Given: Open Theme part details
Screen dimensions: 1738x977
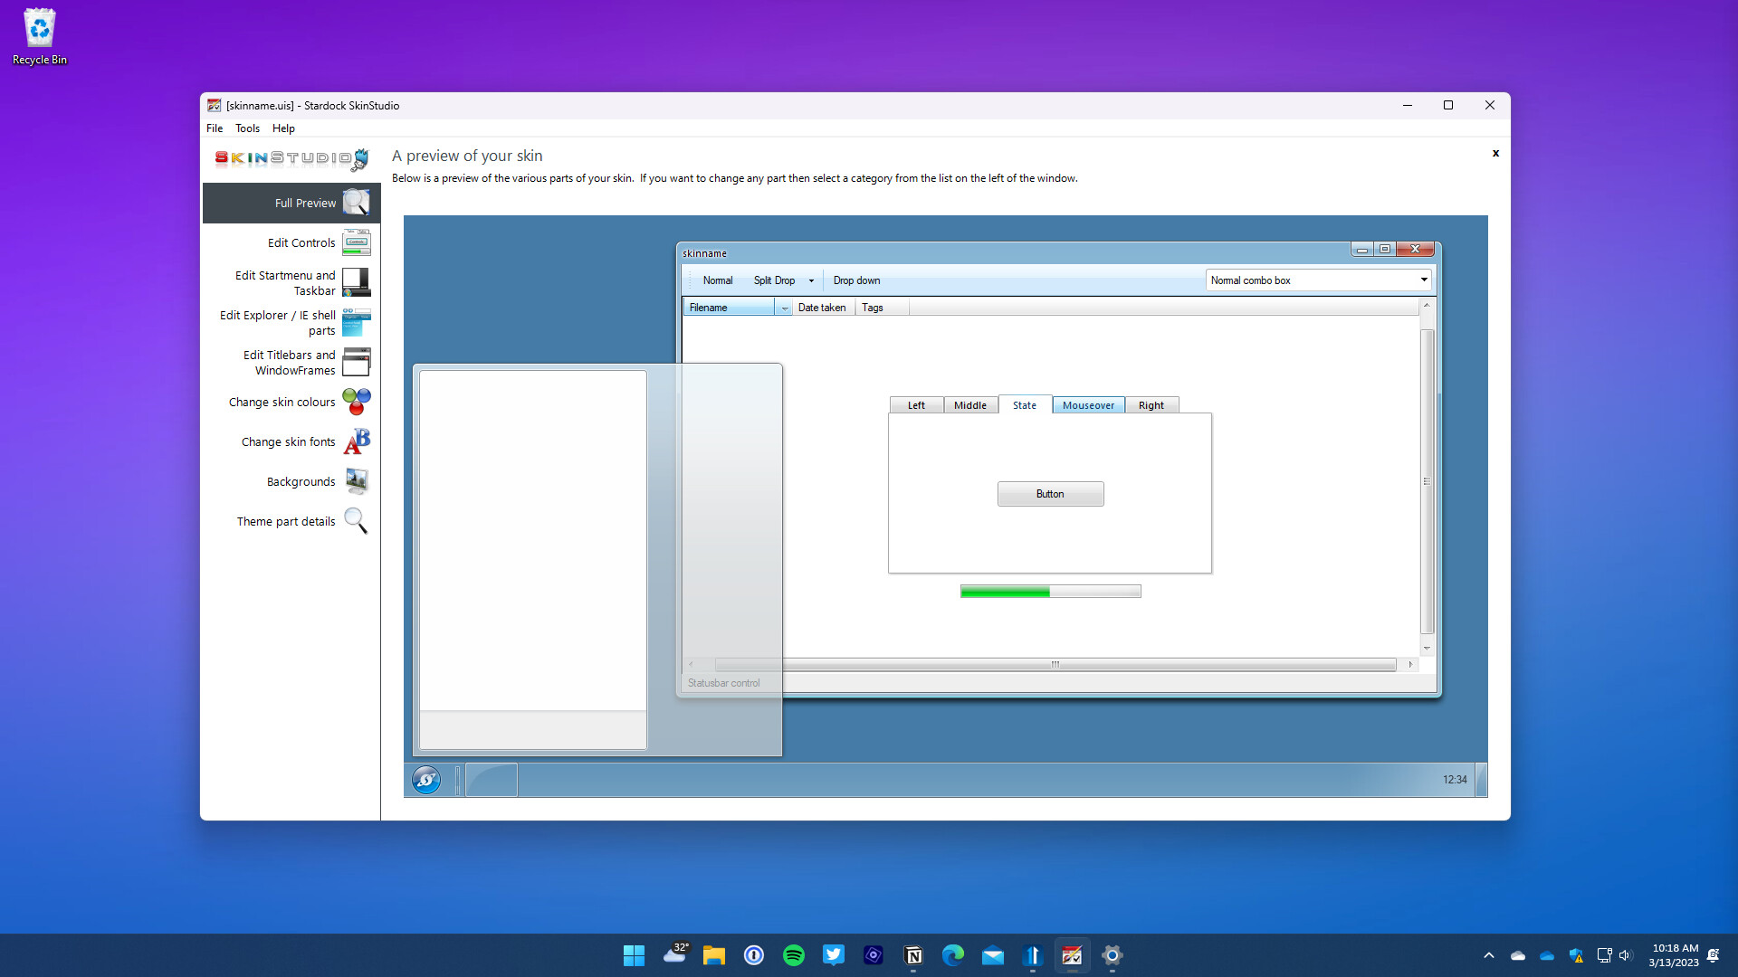Looking at the screenshot, I should click(355, 520).
